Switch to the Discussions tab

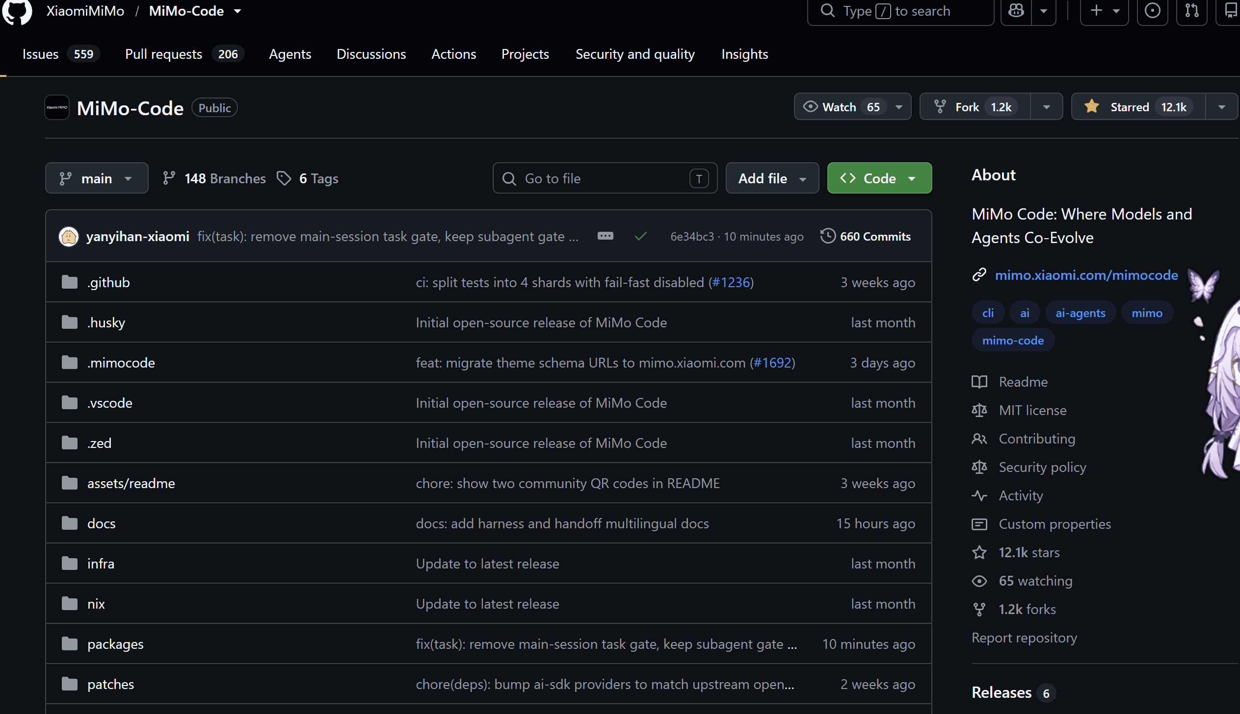[x=371, y=54]
